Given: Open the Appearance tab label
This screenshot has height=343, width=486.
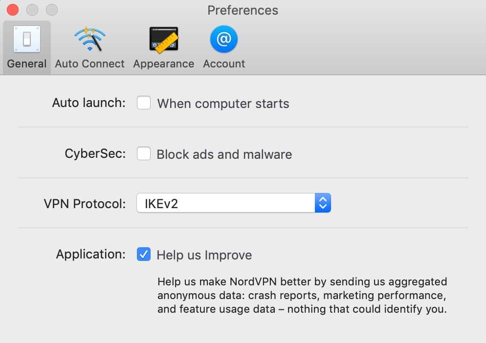Looking at the screenshot, I should 163,64.
